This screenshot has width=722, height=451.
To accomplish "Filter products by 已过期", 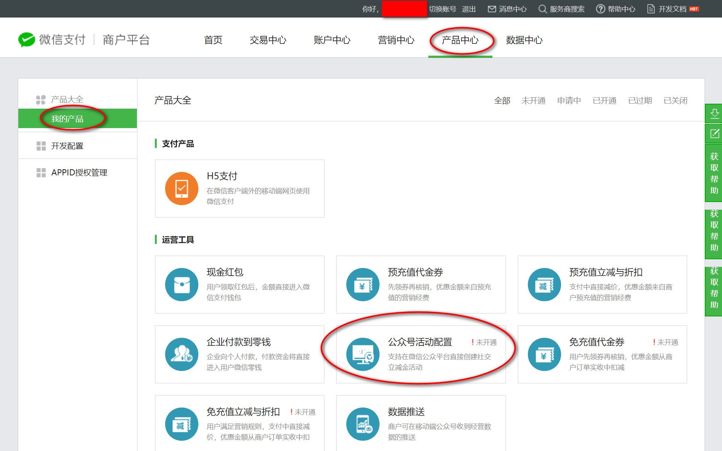I will (640, 101).
